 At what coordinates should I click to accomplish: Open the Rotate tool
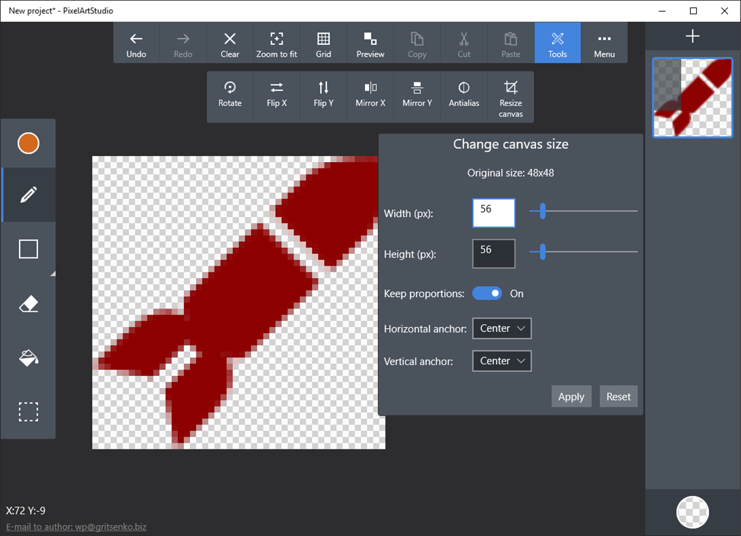tap(230, 97)
